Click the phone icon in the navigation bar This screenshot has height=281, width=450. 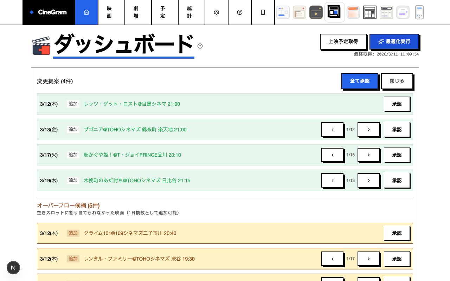(263, 12)
